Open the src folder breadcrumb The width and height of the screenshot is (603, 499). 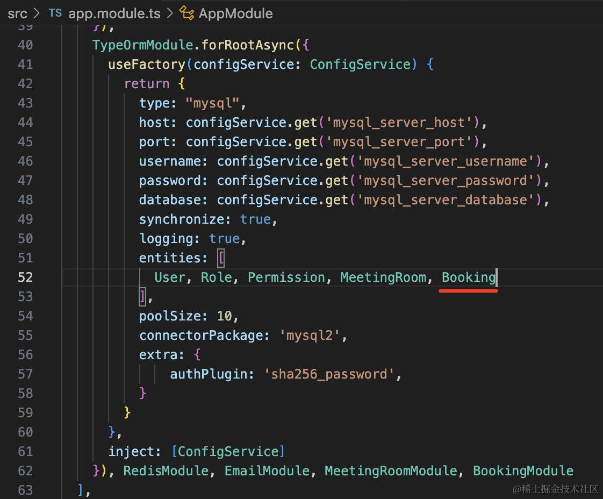click(x=17, y=13)
